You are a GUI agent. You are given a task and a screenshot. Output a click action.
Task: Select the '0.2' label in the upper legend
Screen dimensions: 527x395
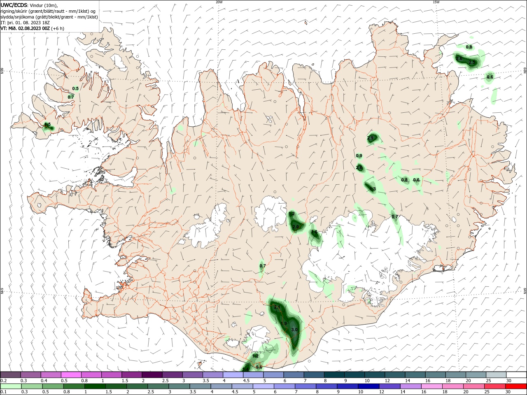pyautogui.click(x=3, y=381)
